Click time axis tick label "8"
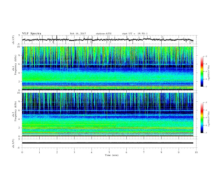This screenshot has width=221, height=171. click(161, 152)
